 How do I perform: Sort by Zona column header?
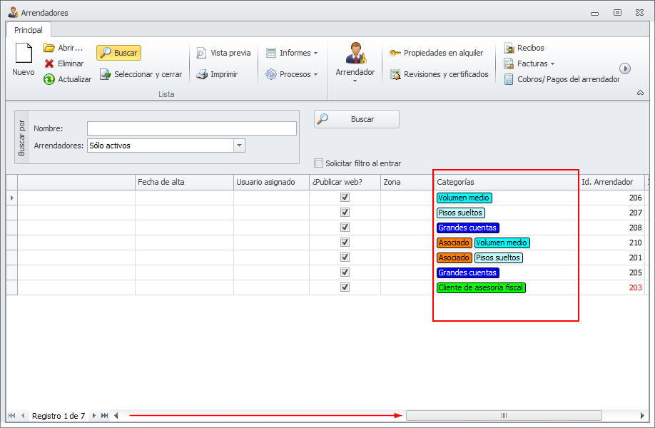[x=407, y=182]
